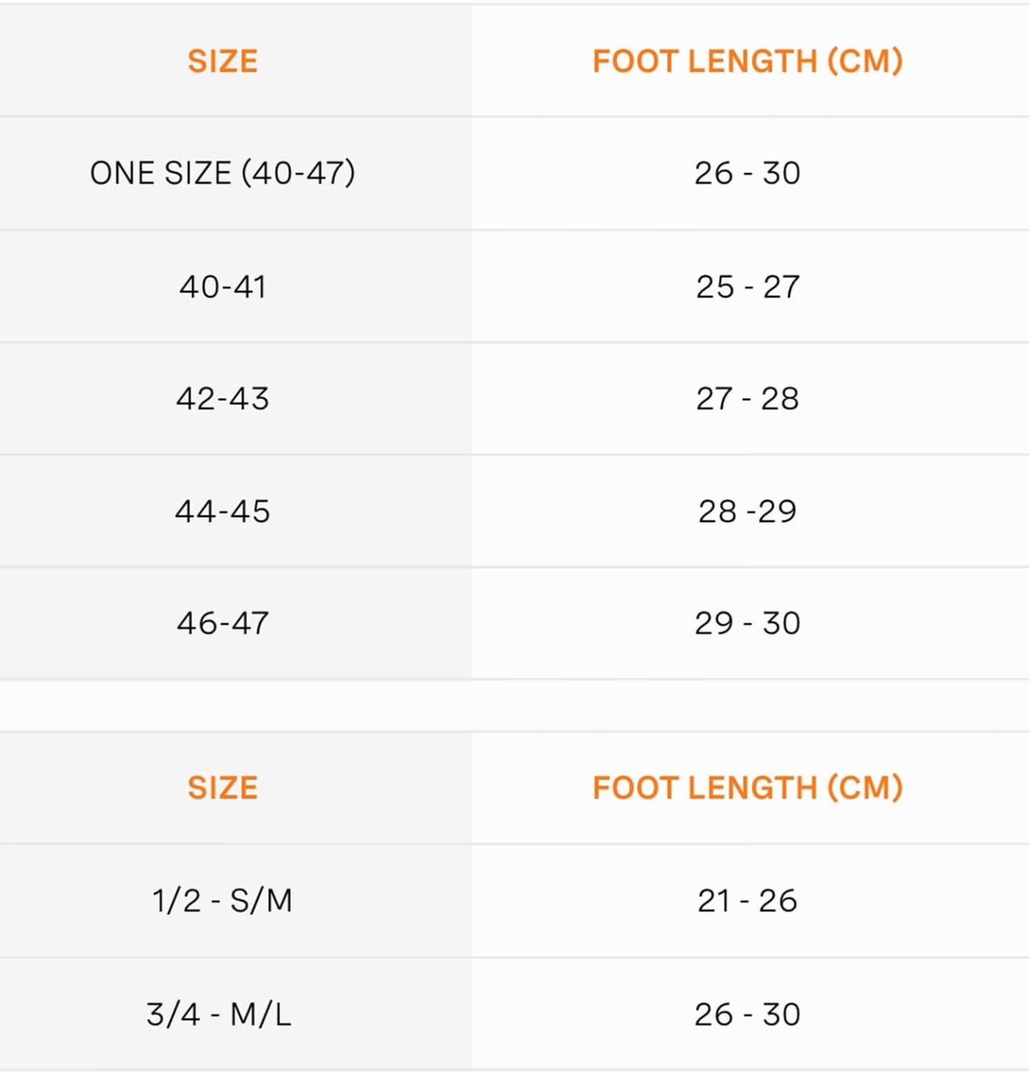Click the top table's FOOT LENGTH (CM) header
The width and height of the screenshot is (1029, 1072).
[747, 61]
